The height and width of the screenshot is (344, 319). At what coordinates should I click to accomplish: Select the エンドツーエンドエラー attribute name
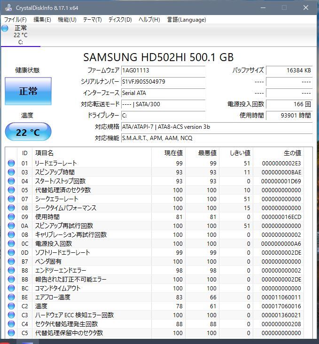point(61,270)
